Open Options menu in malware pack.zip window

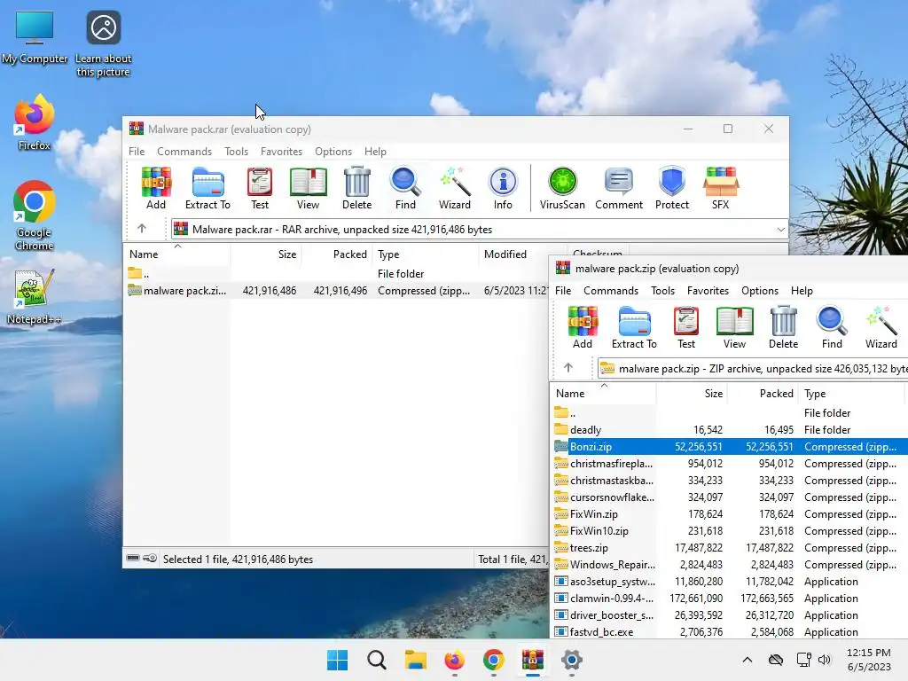760,291
